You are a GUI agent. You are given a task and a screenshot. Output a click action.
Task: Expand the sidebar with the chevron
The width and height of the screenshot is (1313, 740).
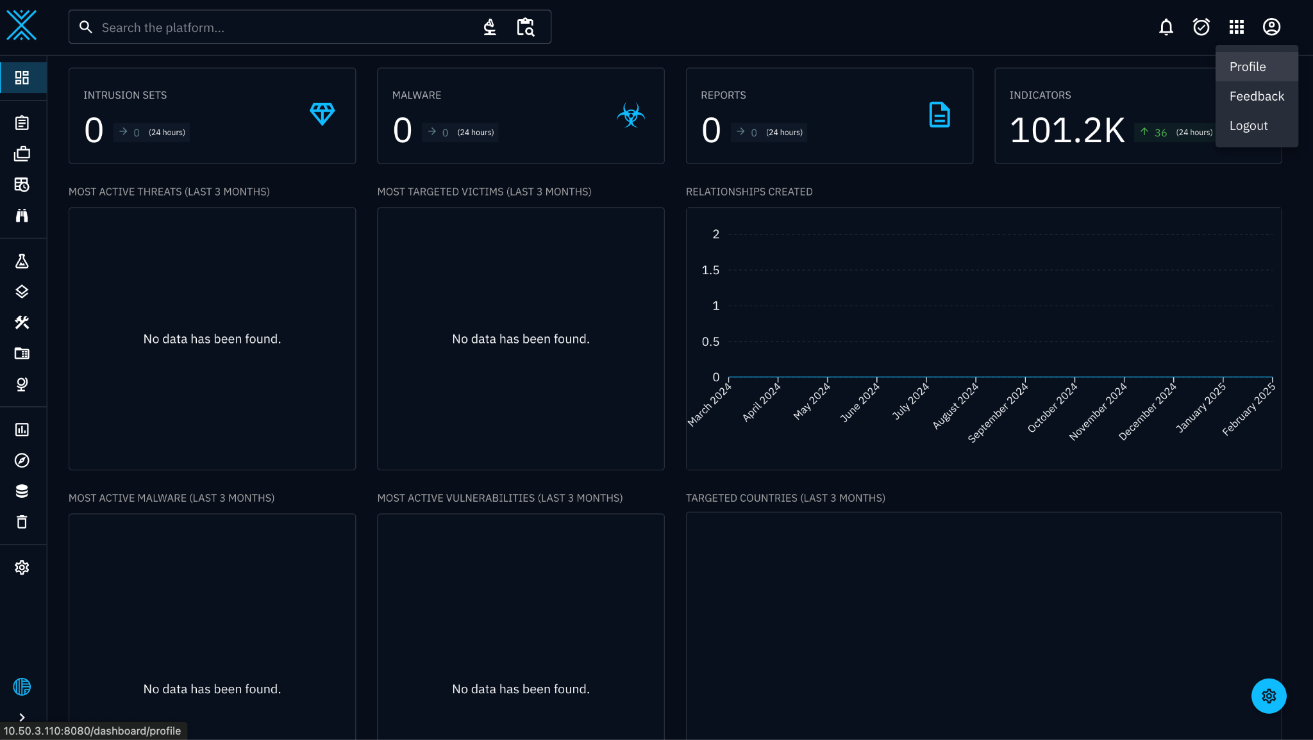22,717
